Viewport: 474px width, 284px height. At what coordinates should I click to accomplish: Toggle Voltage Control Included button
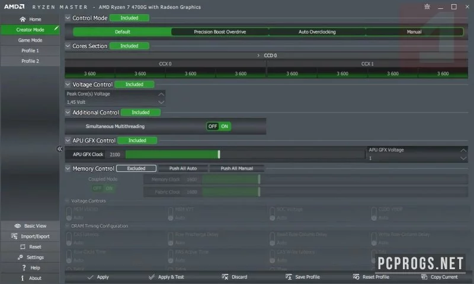(x=134, y=84)
